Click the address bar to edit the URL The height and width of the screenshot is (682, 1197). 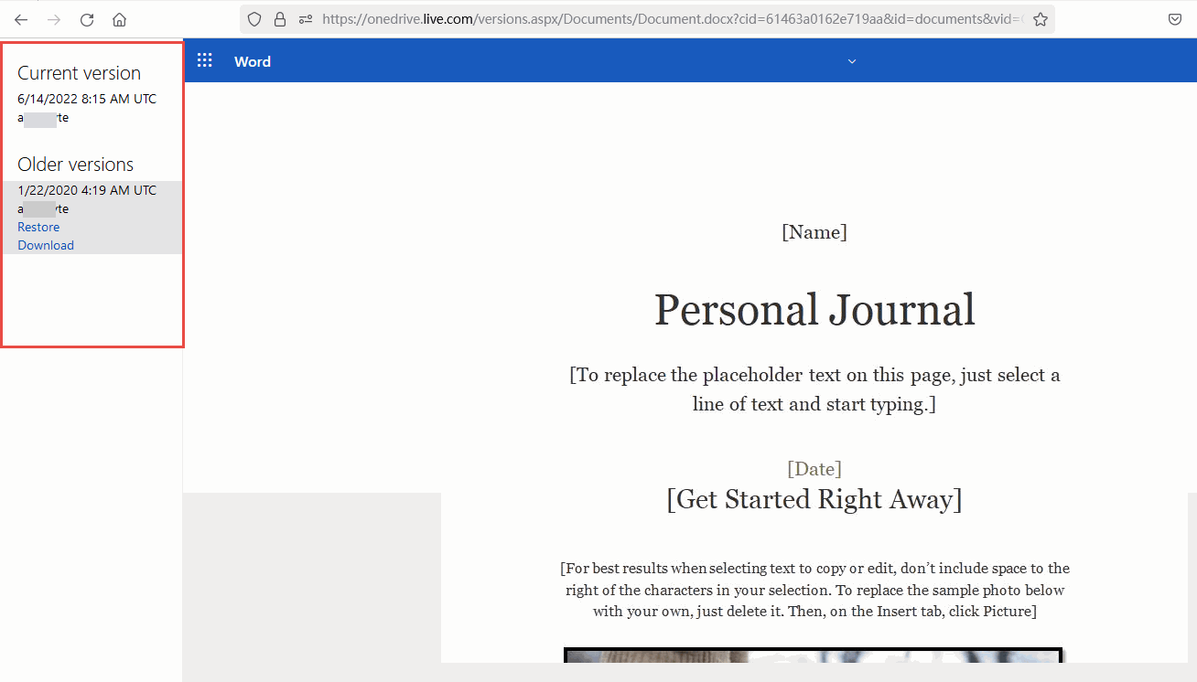[x=641, y=18]
